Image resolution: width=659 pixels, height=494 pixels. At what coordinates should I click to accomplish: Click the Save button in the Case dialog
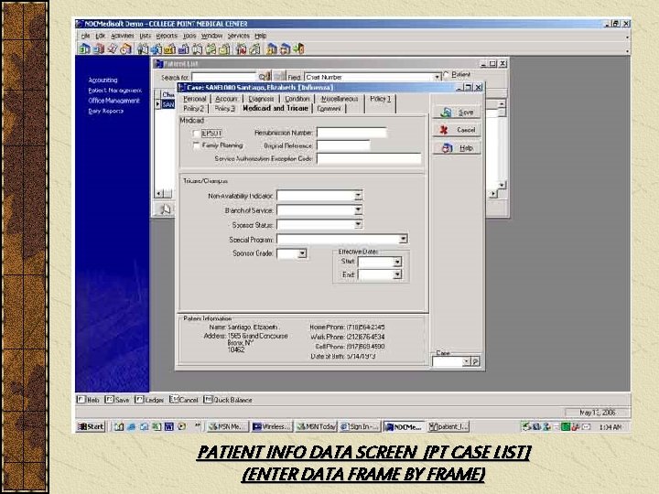(457, 113)
